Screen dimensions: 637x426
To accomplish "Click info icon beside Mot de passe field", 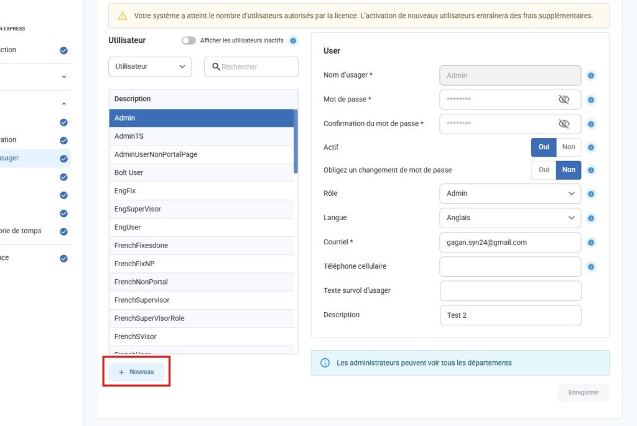I will point(591,100).
